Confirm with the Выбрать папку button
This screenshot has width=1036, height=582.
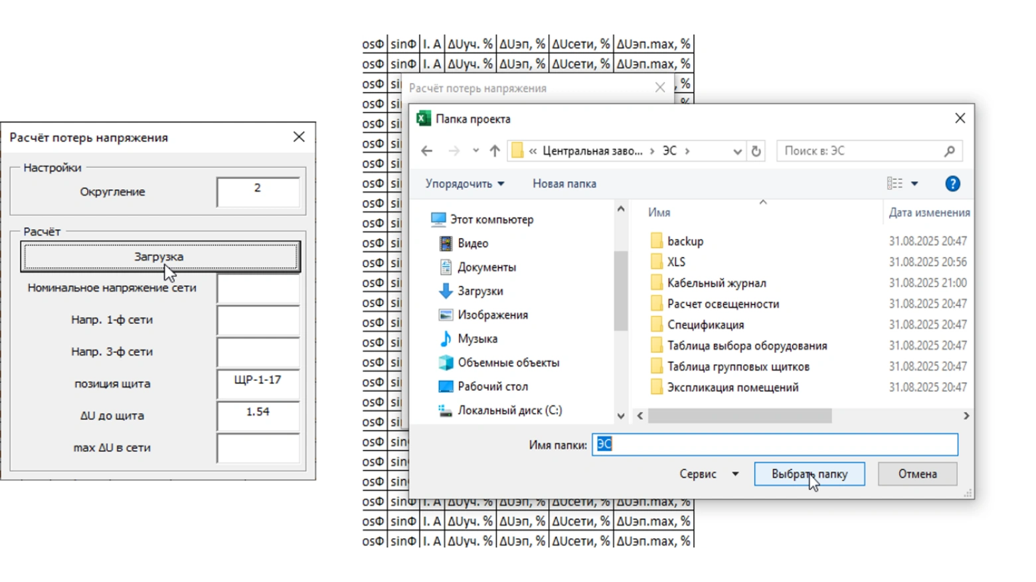tap(810, 474)
